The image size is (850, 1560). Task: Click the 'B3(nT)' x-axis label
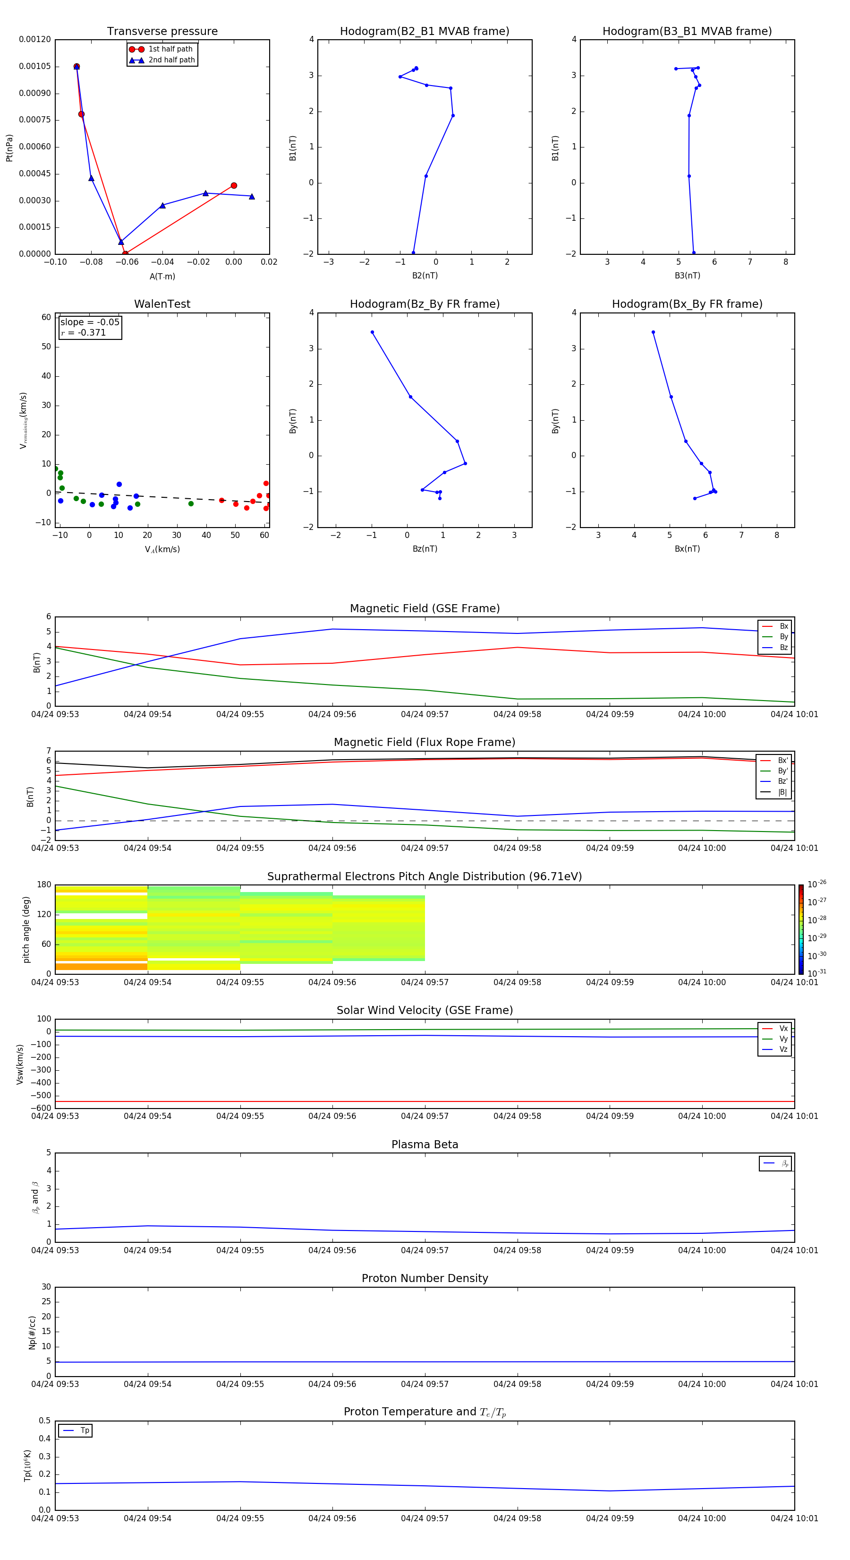coord(687,276)
